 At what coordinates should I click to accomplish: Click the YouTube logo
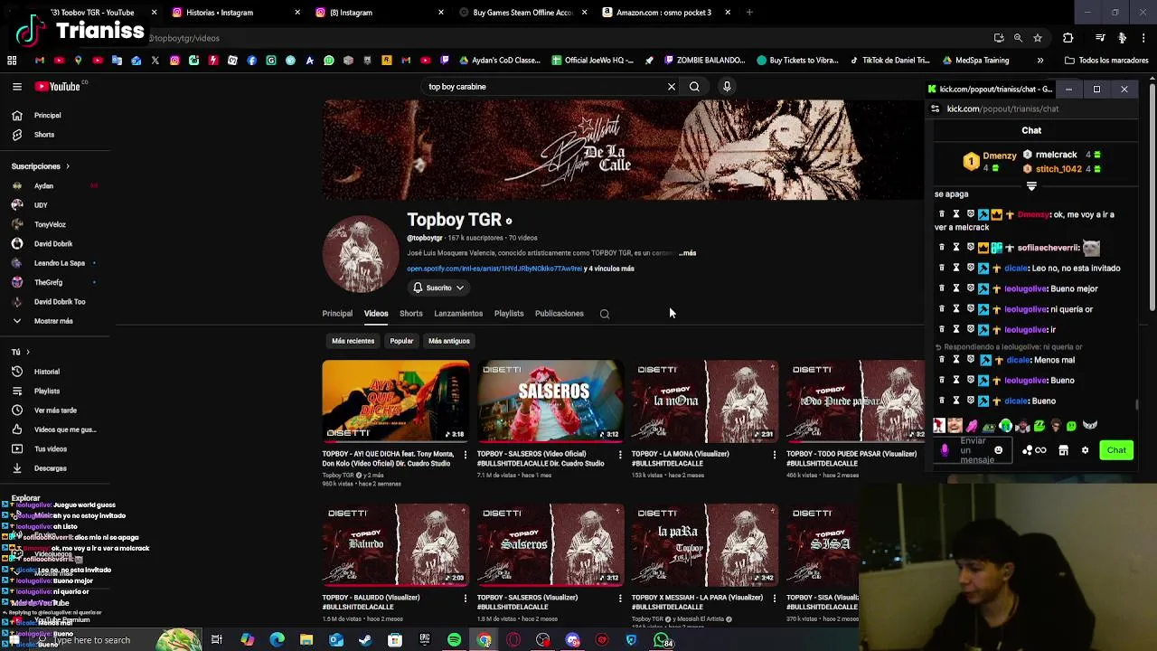point(58,87)
